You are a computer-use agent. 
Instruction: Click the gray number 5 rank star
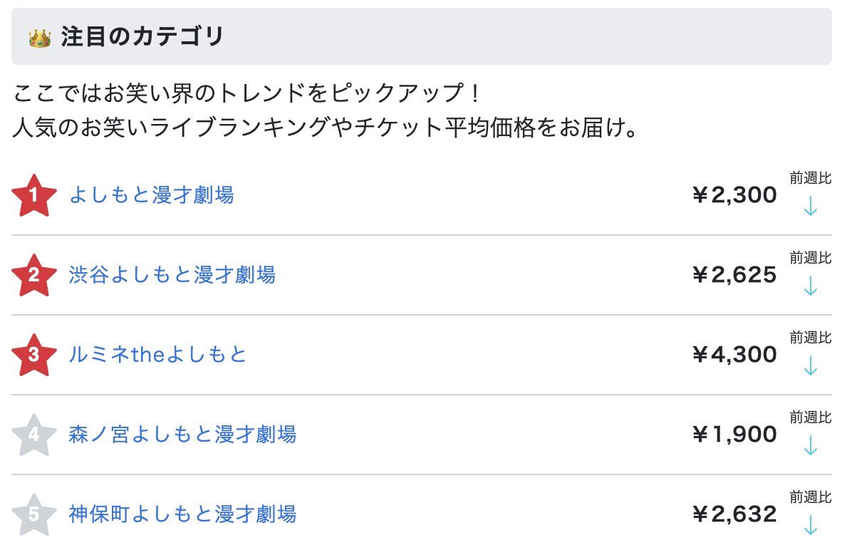click(34, 514)
